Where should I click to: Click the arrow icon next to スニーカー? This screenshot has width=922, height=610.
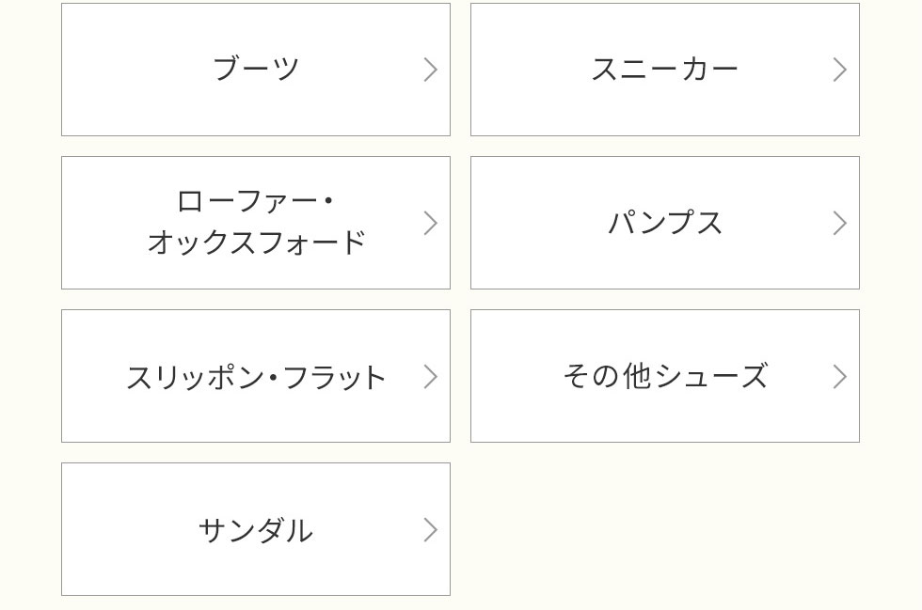coord(839,70)
